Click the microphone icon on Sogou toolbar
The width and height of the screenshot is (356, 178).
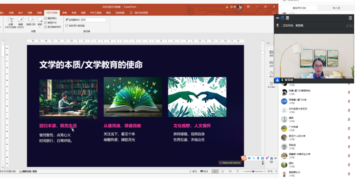tap(258, 159)
